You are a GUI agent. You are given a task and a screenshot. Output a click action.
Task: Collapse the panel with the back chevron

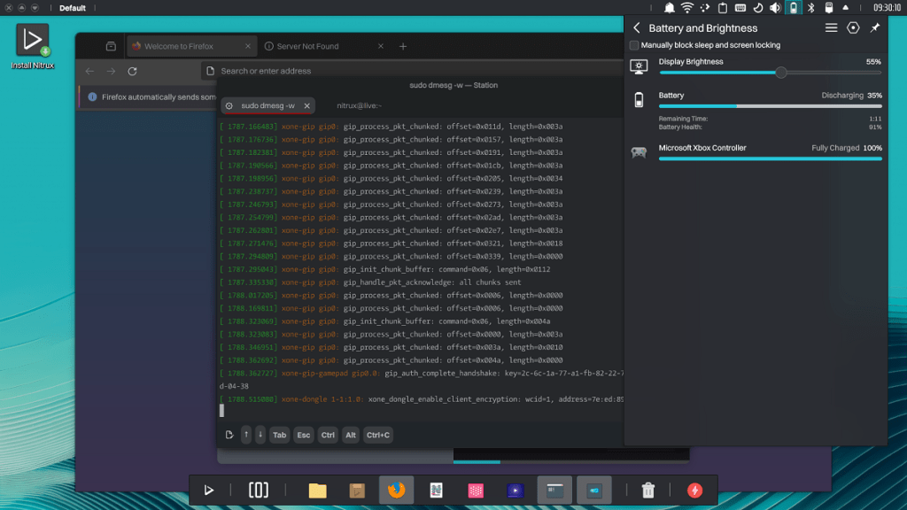pos(635,27)
